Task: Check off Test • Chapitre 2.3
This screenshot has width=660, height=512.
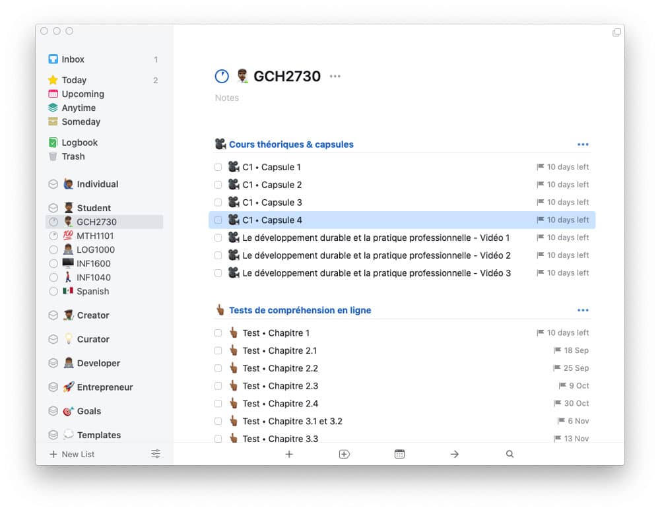Action: pos(218,386)
